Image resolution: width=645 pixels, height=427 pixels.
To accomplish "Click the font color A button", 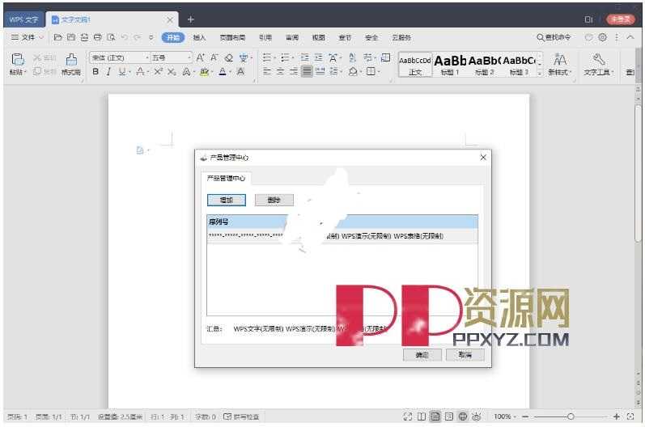I will (222, 72).
